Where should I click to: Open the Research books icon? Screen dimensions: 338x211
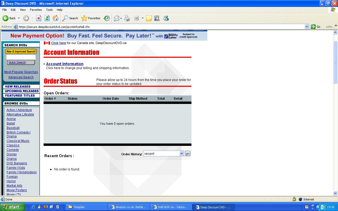point(157,18)
